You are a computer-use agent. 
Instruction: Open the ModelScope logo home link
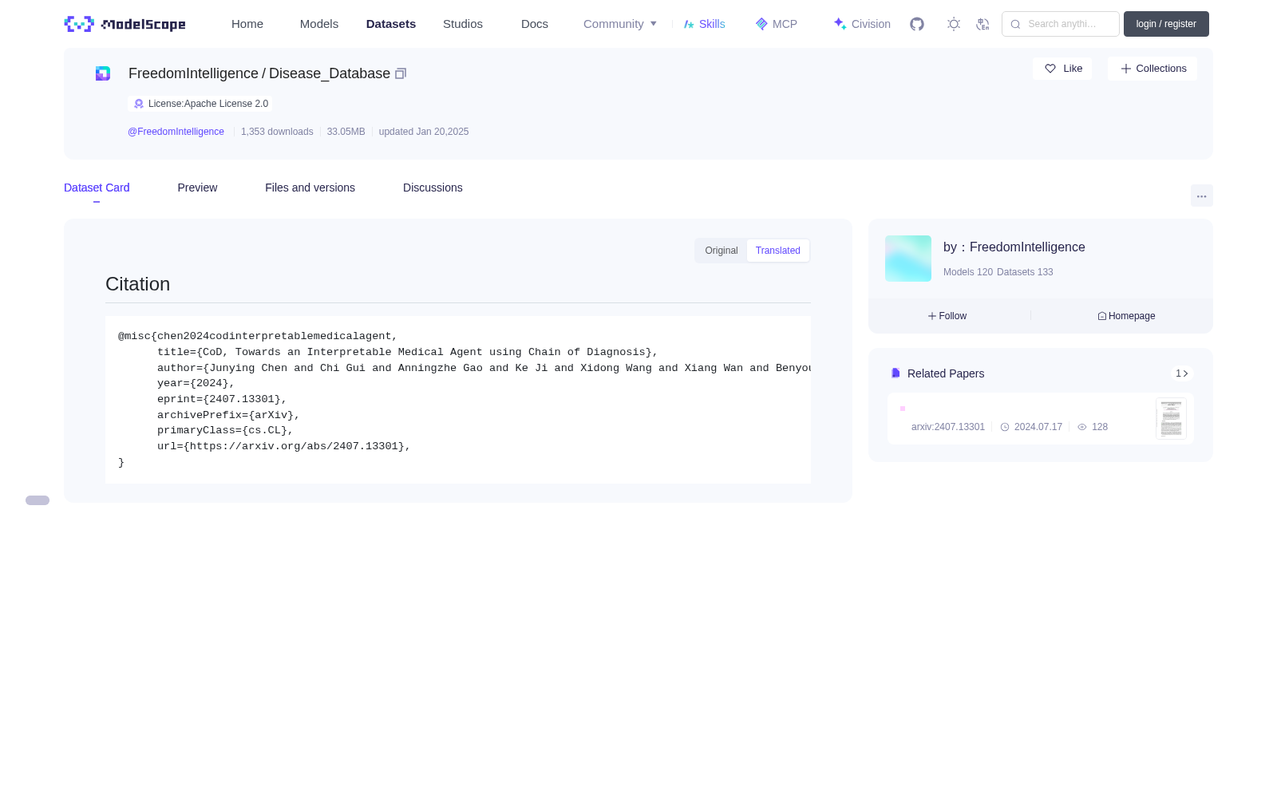coord(125,24)
